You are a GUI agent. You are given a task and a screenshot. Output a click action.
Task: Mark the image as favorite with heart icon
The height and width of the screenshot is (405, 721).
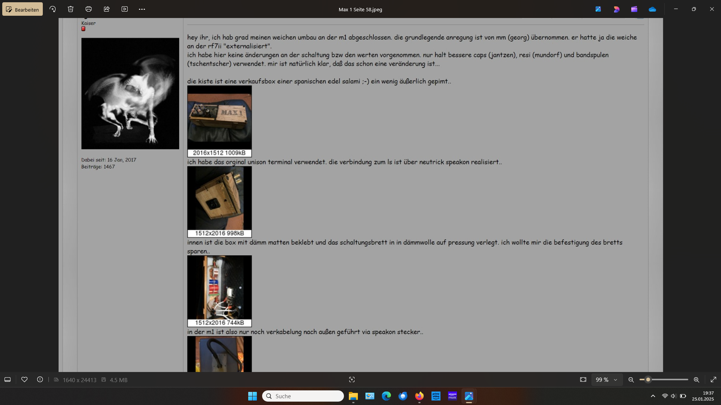point(24,380)
